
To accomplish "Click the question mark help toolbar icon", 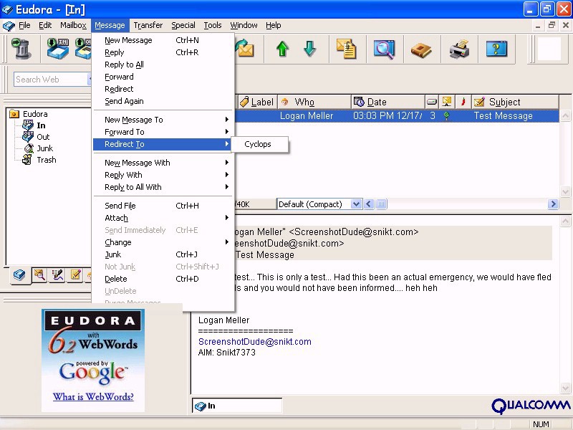I will pos(496,49).
